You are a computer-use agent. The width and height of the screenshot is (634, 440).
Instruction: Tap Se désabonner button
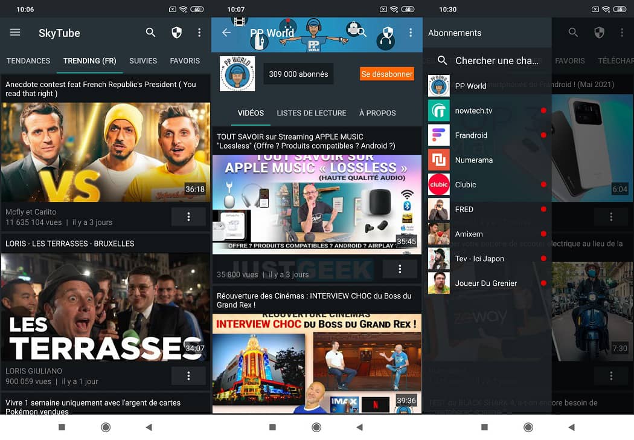click(387, 74)
